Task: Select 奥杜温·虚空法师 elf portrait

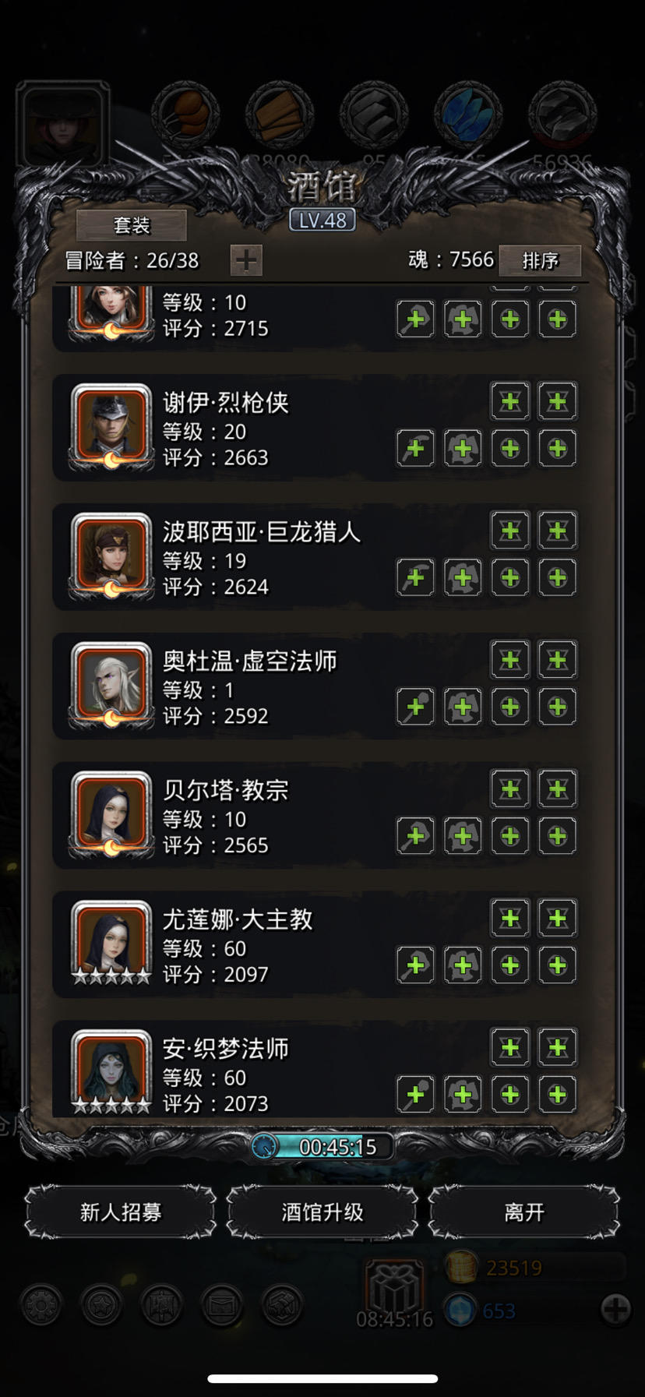Action: point(111,685)
